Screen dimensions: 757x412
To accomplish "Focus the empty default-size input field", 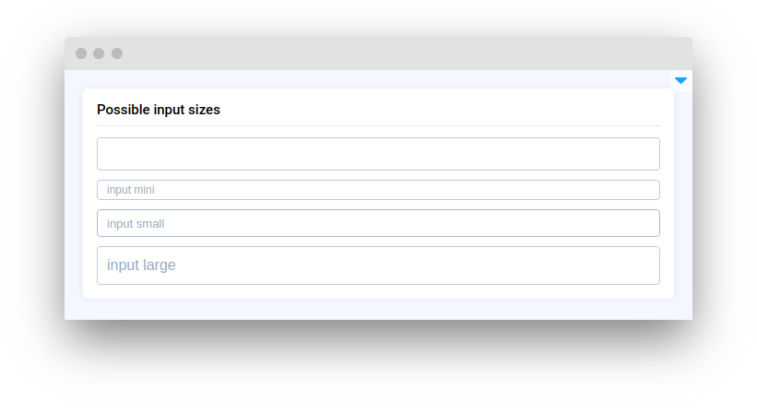I will click(x=378, y=154).
